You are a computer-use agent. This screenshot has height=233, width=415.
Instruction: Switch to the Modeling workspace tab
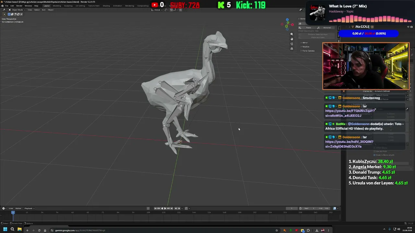[x=57, y=6]
